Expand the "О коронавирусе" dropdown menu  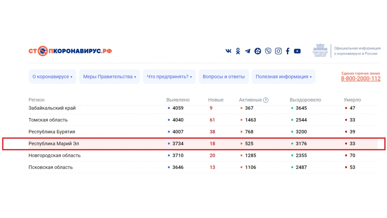click(52, 77)
